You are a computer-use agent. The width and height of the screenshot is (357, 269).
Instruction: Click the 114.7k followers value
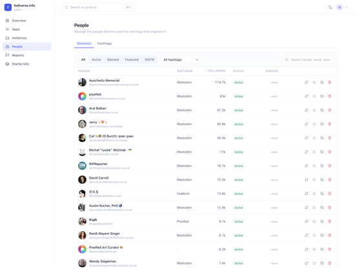[220, 82]
